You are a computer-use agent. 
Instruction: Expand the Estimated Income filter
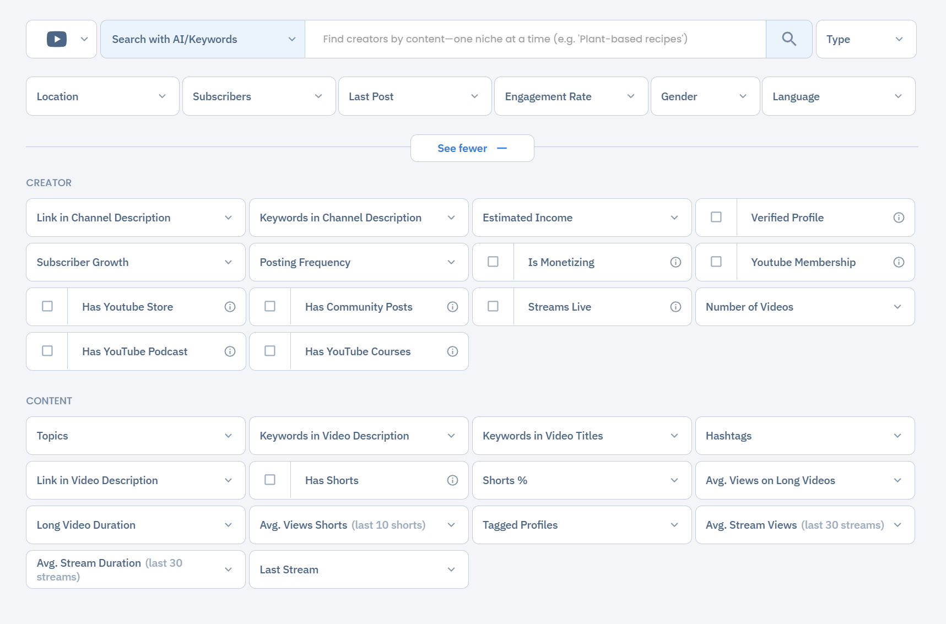point(582,218)
